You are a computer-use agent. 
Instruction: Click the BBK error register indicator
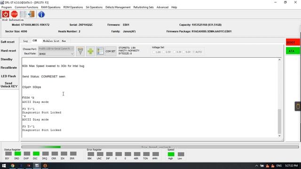click(x=91, y=154)
